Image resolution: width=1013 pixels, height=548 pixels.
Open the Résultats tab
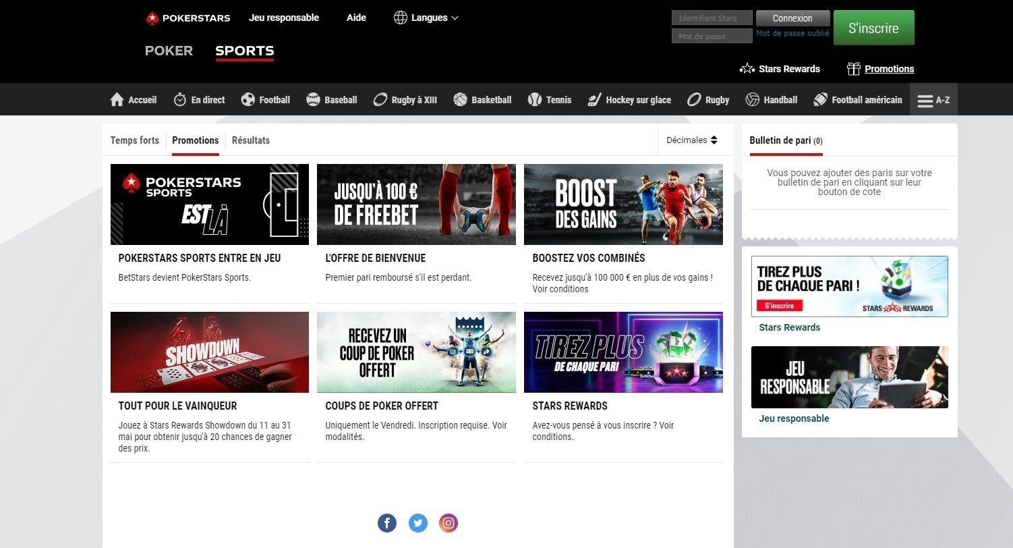251,140
